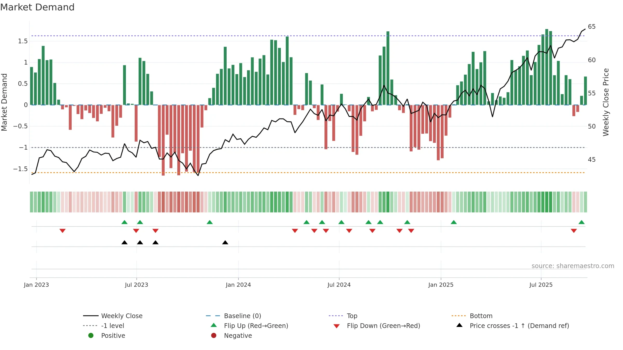
Task: Click the 55 tick on price axis
Action: tap(592, 93)
